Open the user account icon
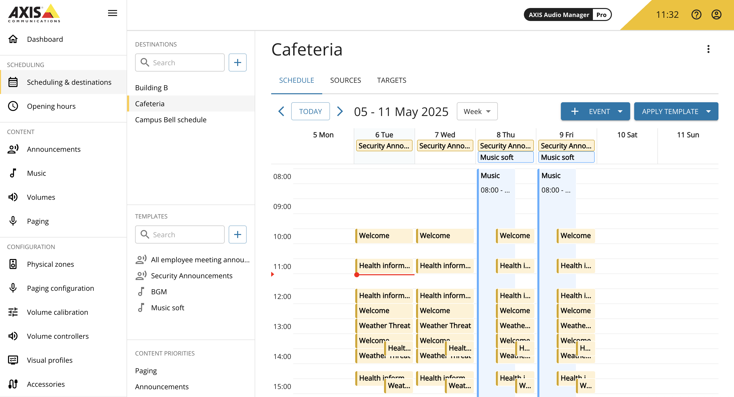734x397 pixels. click(x=716, y=14)
